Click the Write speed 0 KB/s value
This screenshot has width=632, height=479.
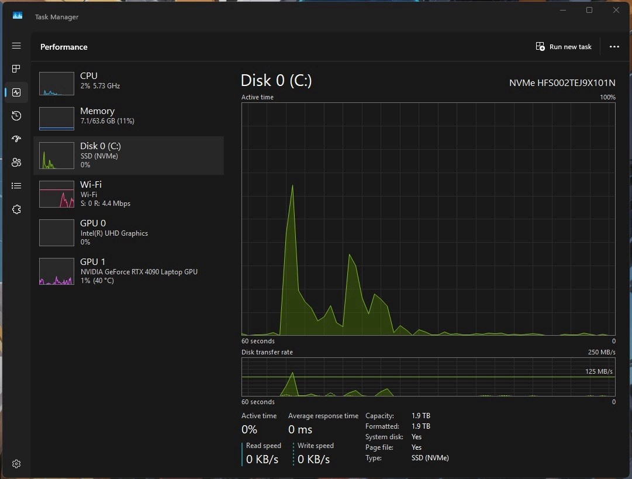313,459
